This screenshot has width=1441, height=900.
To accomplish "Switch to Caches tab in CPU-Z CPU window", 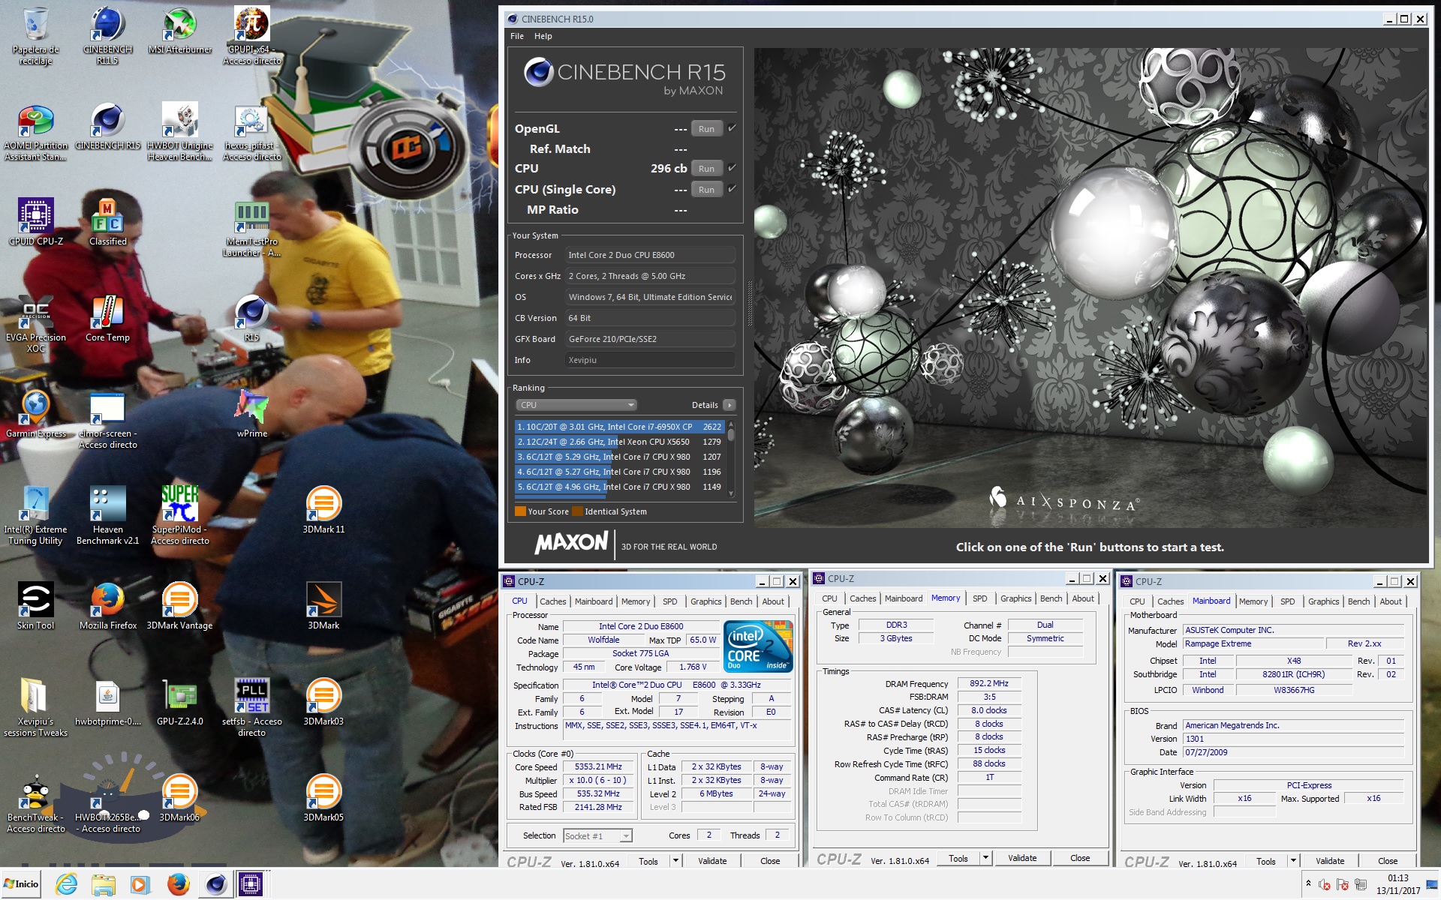I will coord(553,601).
